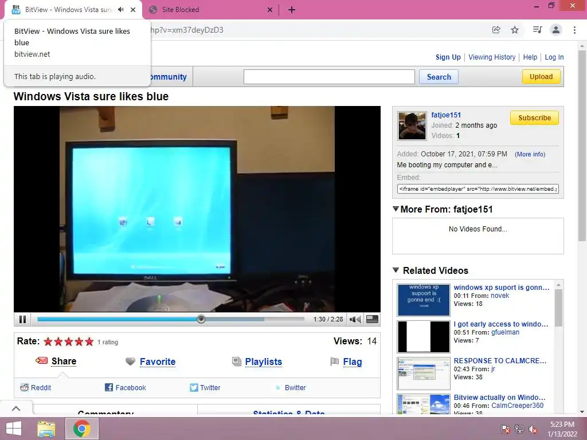The image size is (587, 440).
Task: Open File Explorer from the taskbar
Action: pyautogui.click(x=46, y=429)
